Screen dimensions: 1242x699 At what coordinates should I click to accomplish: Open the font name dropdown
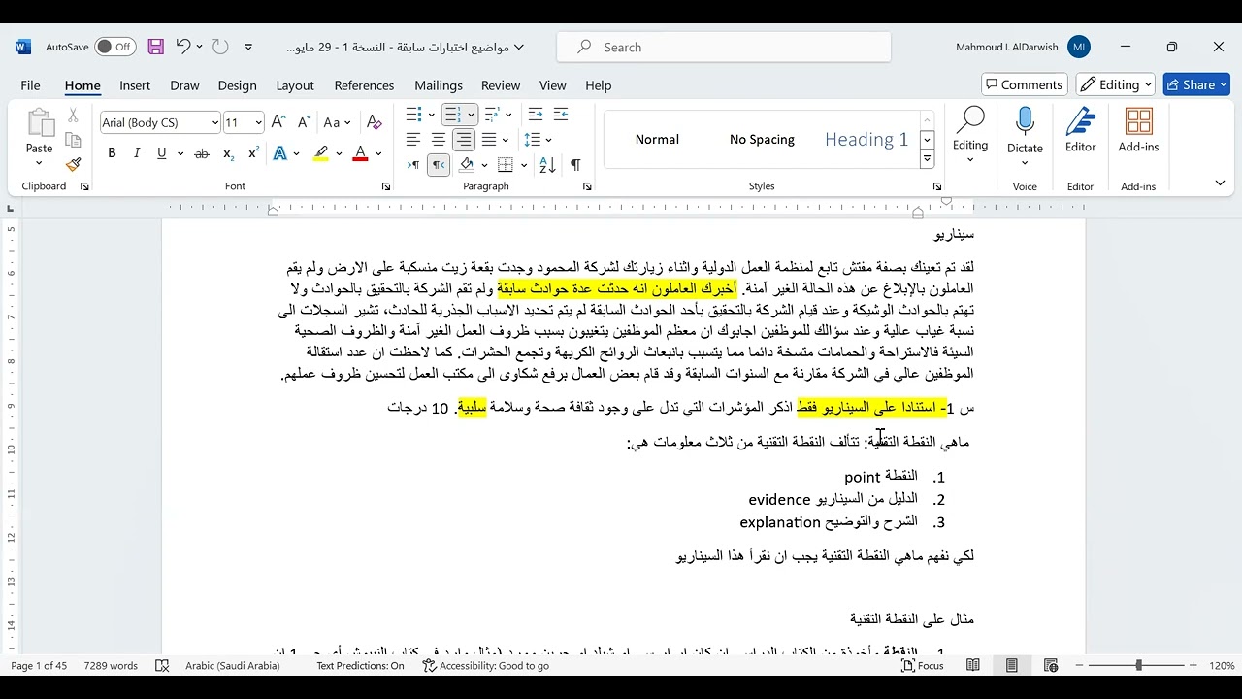214,122
